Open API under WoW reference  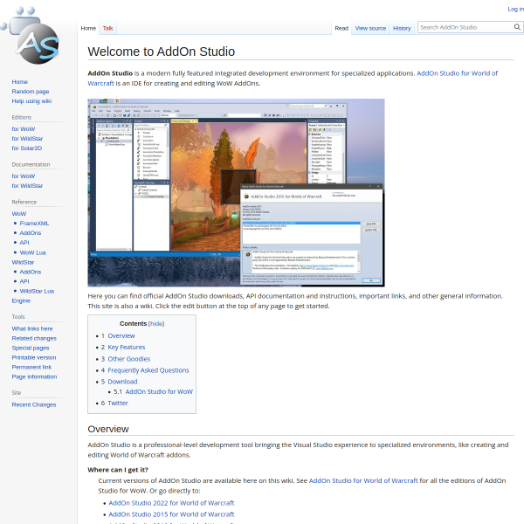[x=24, y=243]
